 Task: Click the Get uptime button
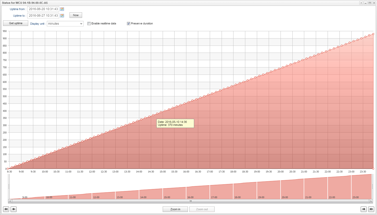pos(16,23)
